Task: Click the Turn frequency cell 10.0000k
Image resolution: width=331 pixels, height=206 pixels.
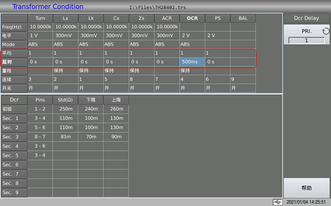Action: 40,27
